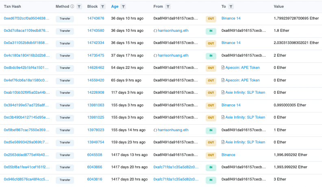Click the Transfer method badge in block 6043816 row
322x187 pixels.
pos(65,180)
